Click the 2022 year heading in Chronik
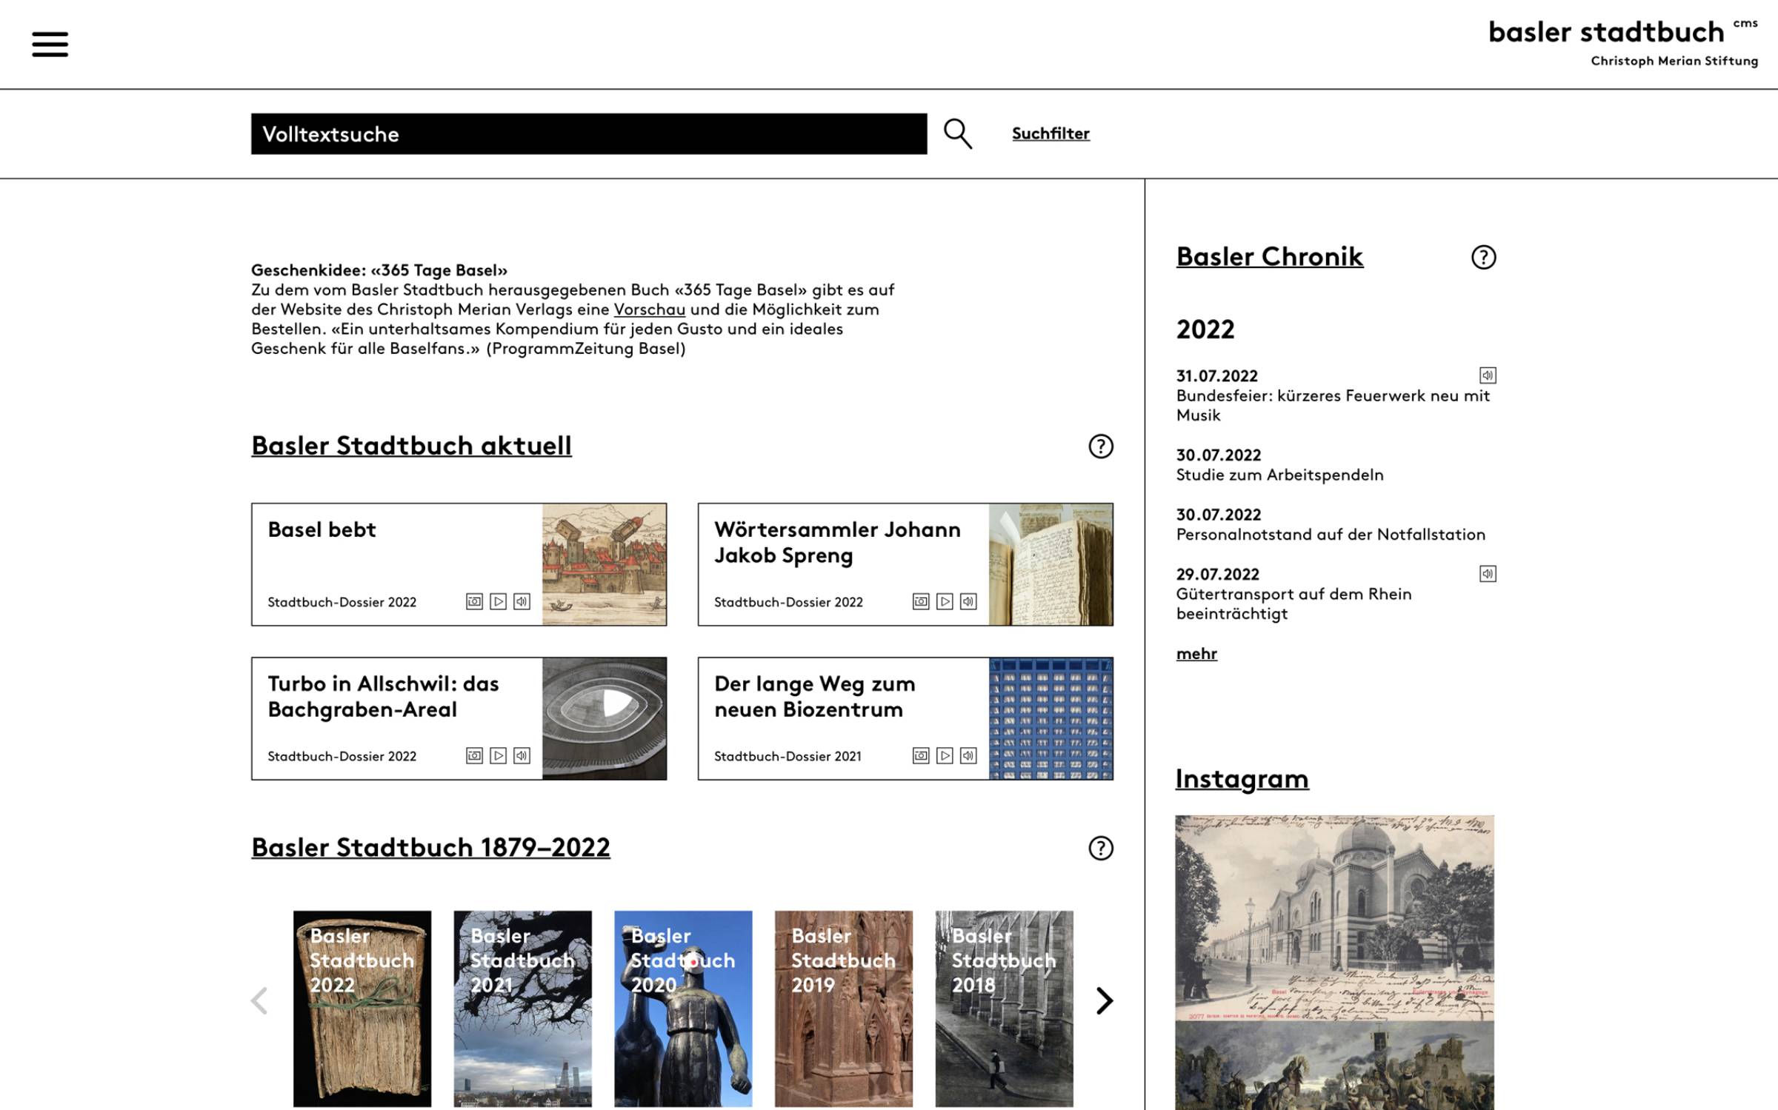Viewport: 1778px width, 1110px height. tap(1205, 330)
